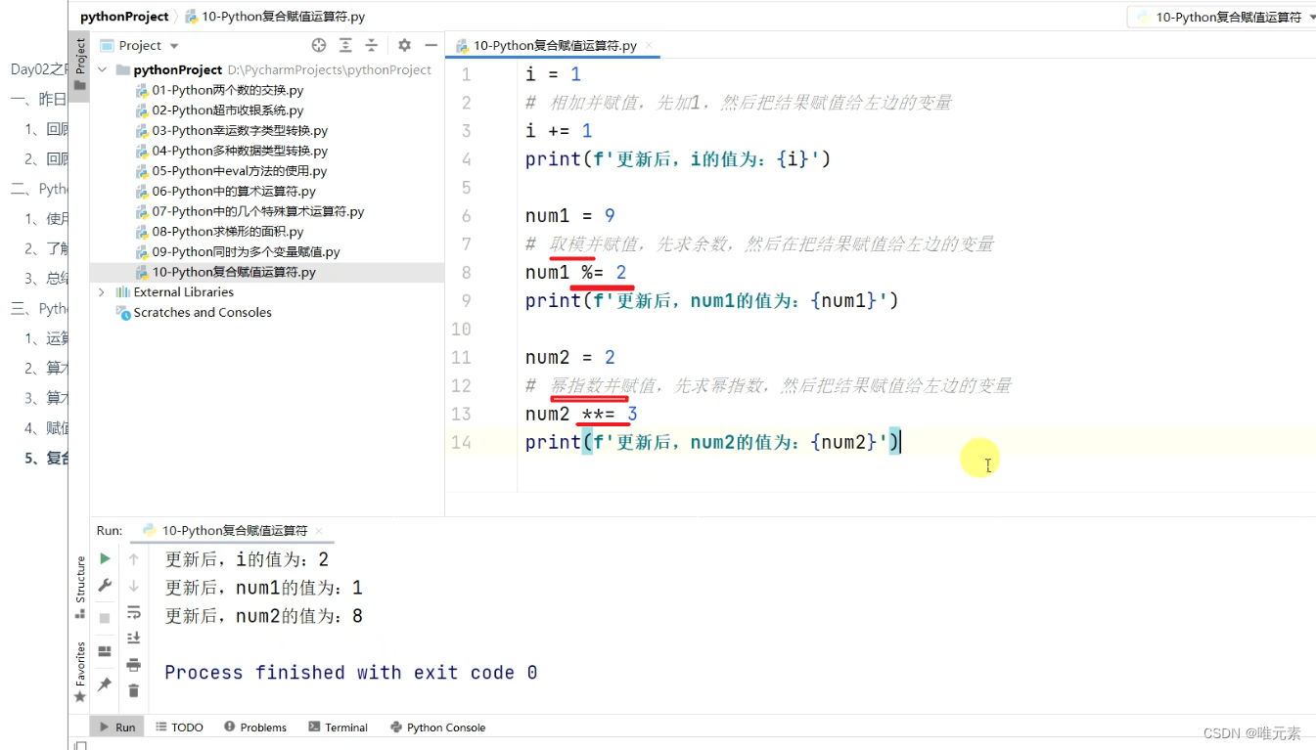1316x750 pixels.
Task: Clear console output with trash icon
Action: [134, 690]
